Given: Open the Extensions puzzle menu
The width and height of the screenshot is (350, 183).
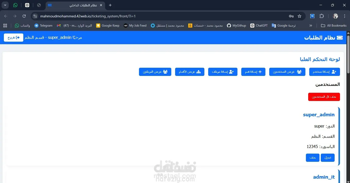Looking at the screenshot, I should 322,16.
